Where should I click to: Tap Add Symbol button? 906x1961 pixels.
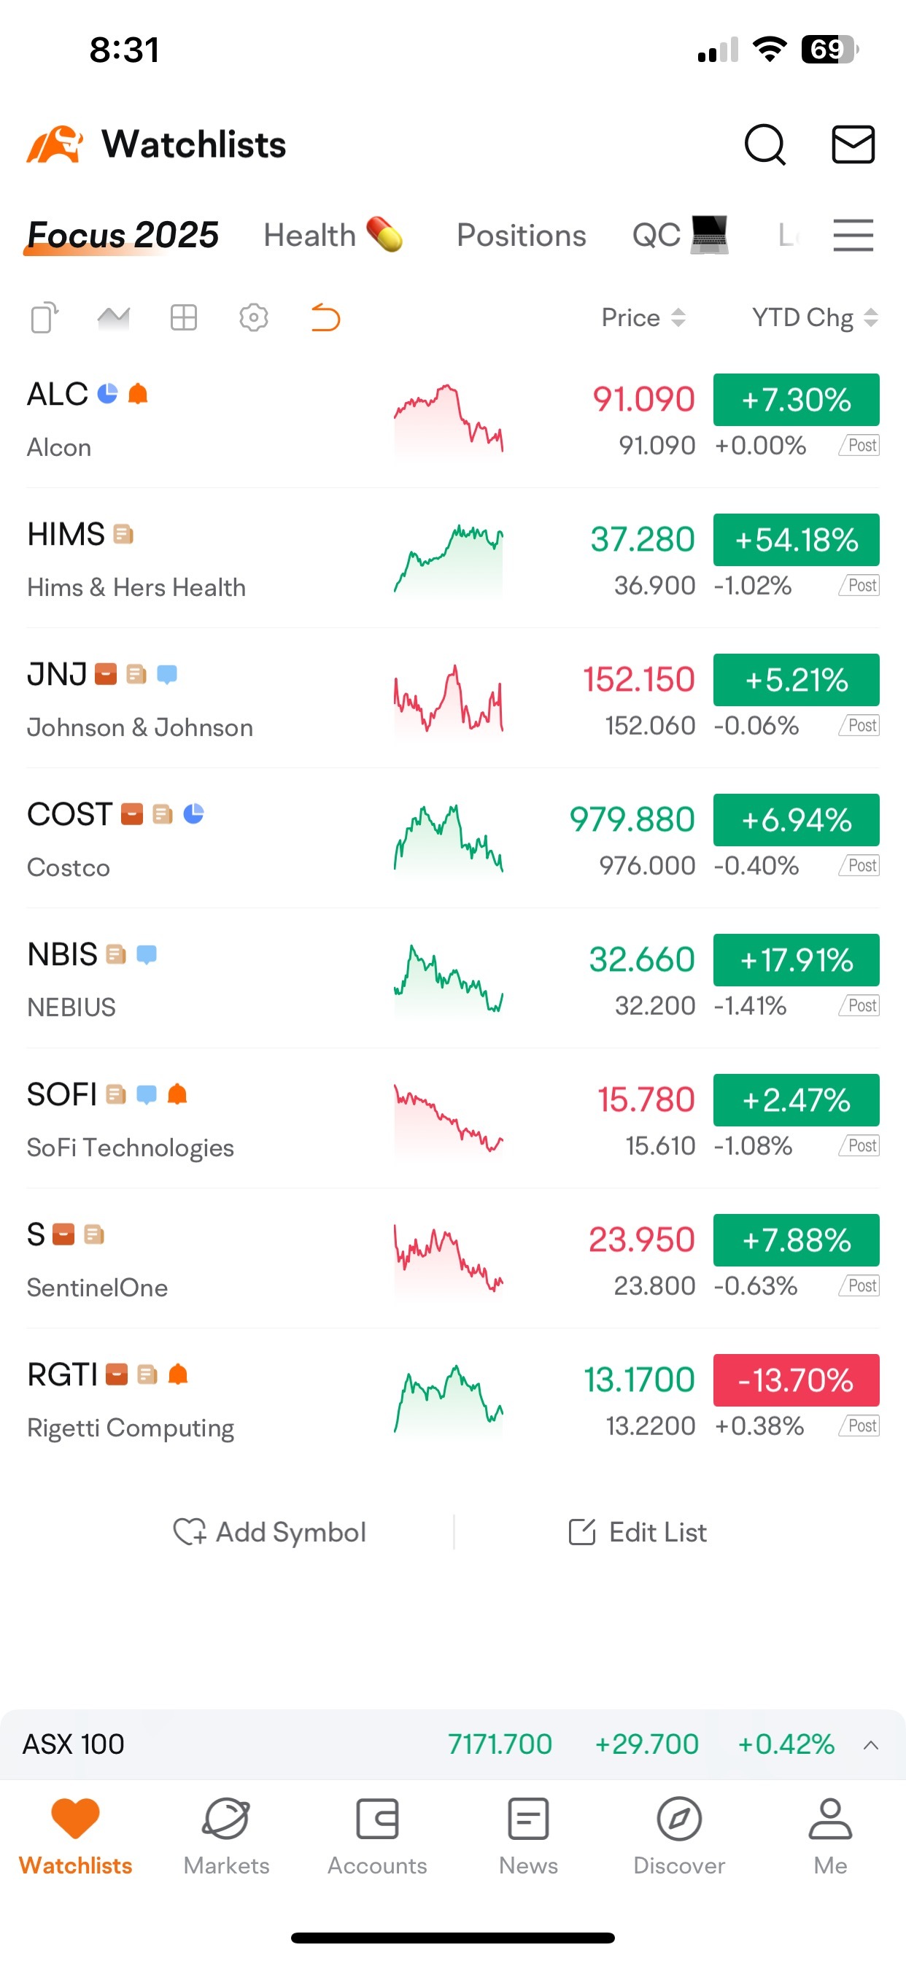click(x=269, y=1531)
